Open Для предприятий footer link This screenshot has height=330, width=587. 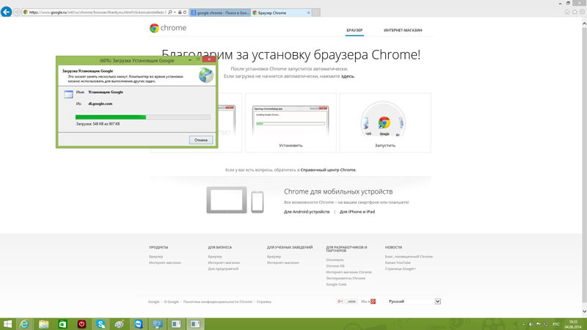[223, 268]
